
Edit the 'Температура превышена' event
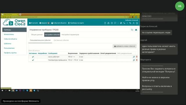(x=134, y=60)
